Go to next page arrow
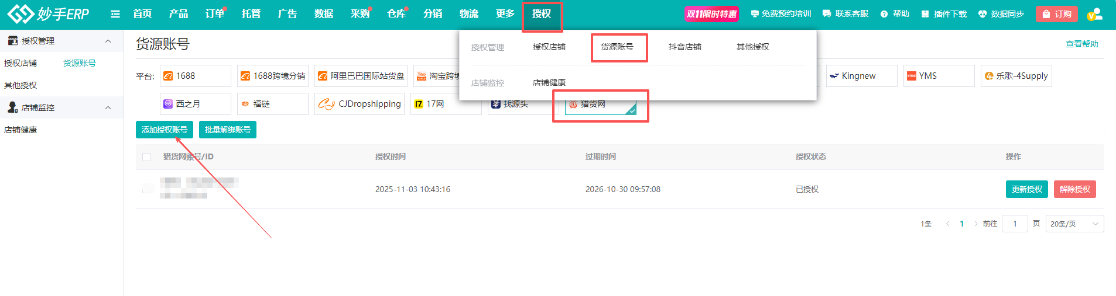This screenshot has height=296, width=1116. (975, 224)
